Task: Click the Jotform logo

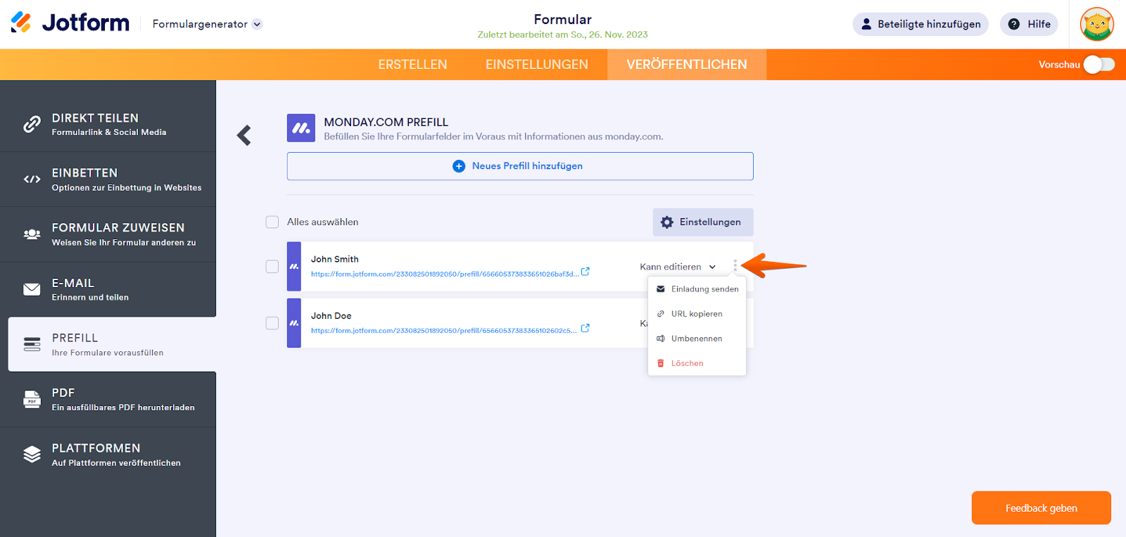Action: click(x=70, y=23)
